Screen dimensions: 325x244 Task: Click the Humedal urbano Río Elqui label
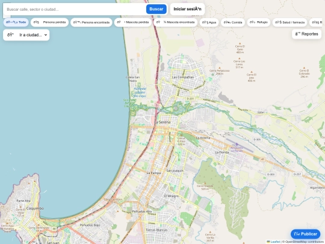click(x=140, y=92)
